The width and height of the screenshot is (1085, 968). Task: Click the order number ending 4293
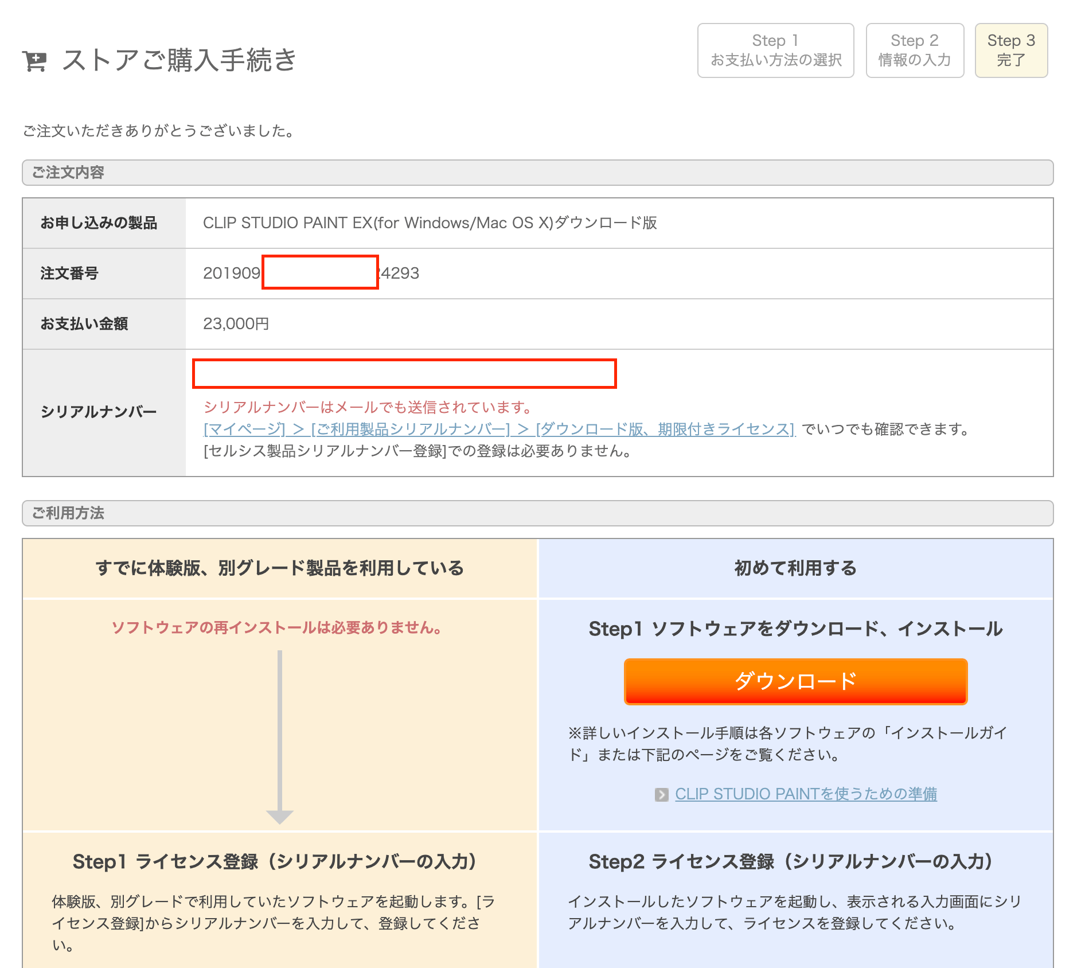(x=311, y=273)
